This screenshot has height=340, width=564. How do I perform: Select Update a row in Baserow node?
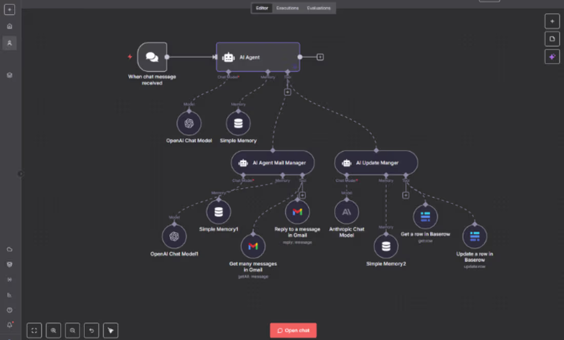click(x=474, y=236)
